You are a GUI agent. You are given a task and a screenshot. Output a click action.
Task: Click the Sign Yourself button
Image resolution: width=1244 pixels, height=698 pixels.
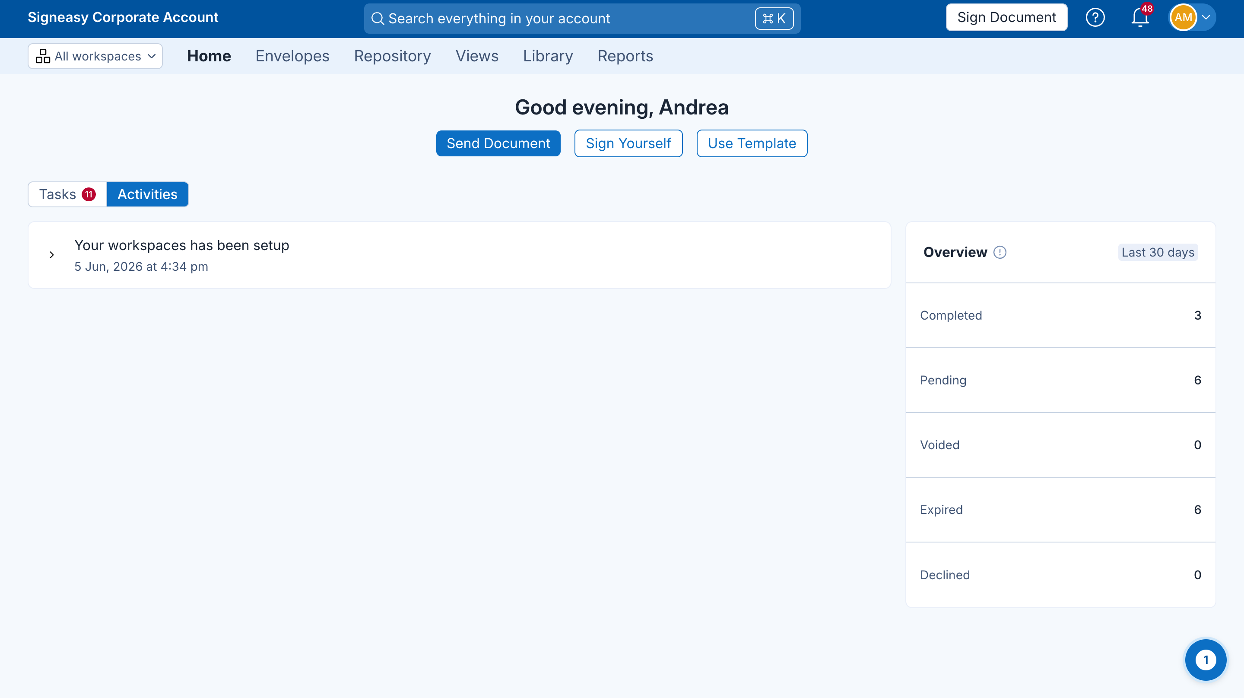(x=628, y=143)
